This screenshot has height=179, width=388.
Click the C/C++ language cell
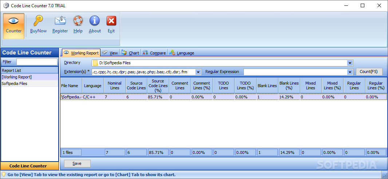[93, 97]
